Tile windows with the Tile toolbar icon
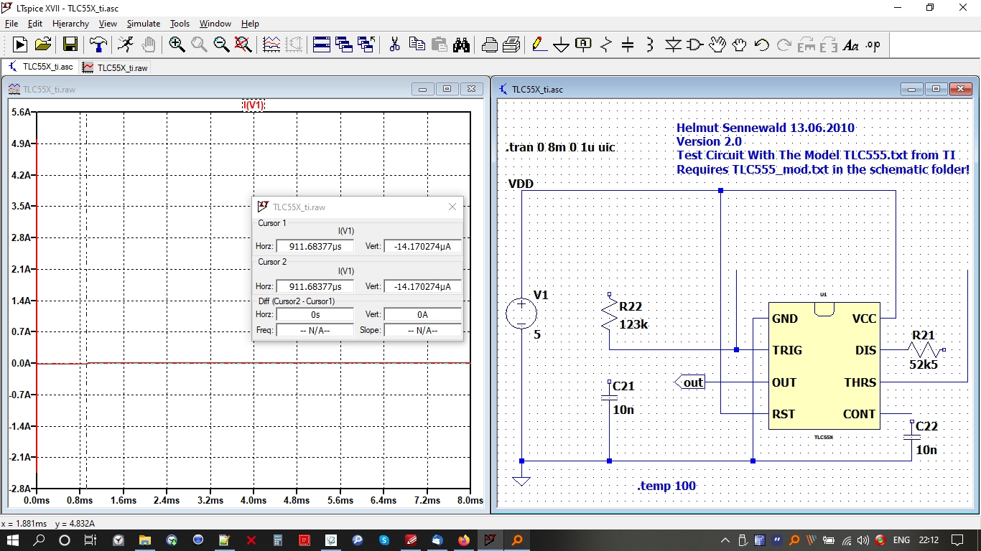 click(x=322, y=44)
